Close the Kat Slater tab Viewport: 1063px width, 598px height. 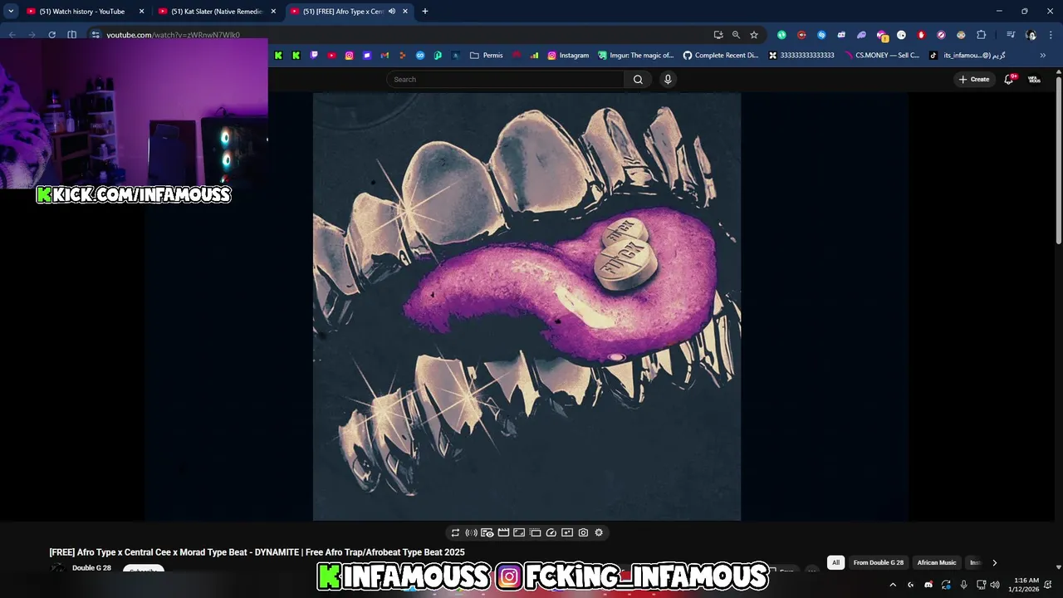pyautogui.click(x=273, y=12)
